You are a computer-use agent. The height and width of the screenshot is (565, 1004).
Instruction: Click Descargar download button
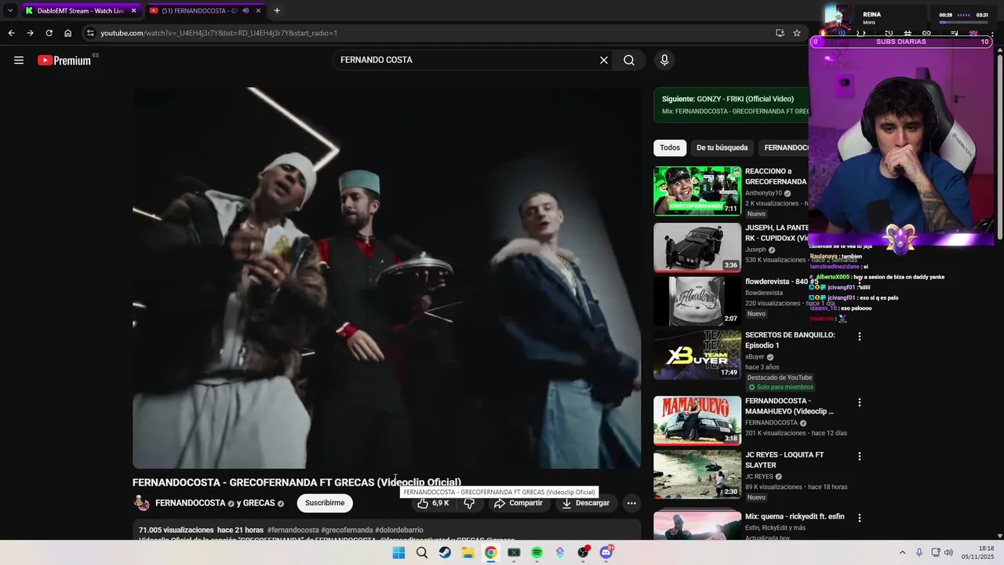click(586, 503)
